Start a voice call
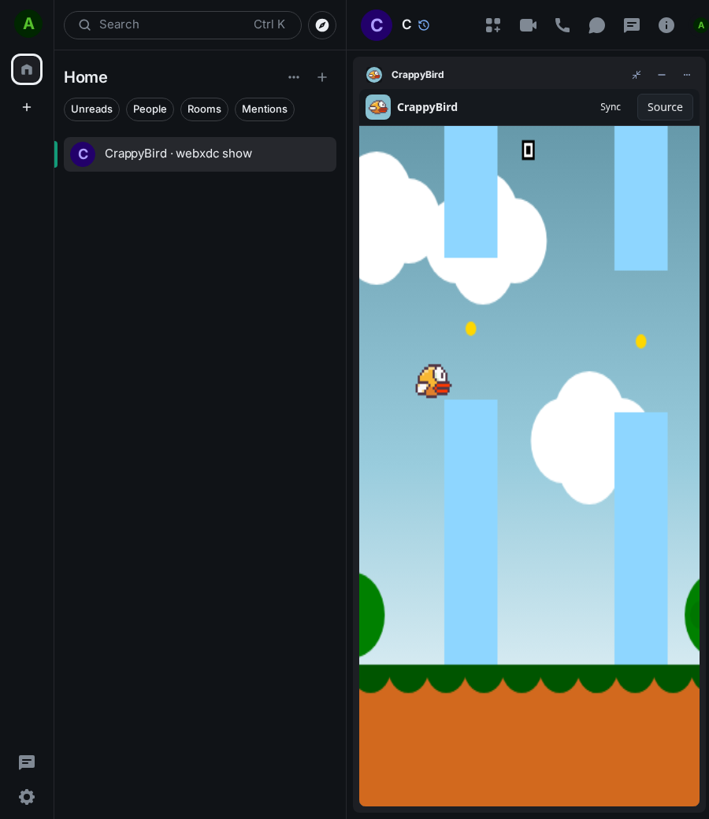Screen dimensions: 709x819 tap(562, 25)
